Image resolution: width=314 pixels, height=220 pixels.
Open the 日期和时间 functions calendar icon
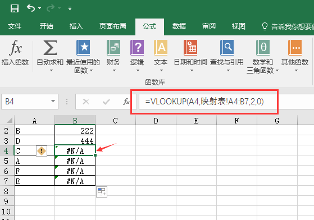click(190, 48)
